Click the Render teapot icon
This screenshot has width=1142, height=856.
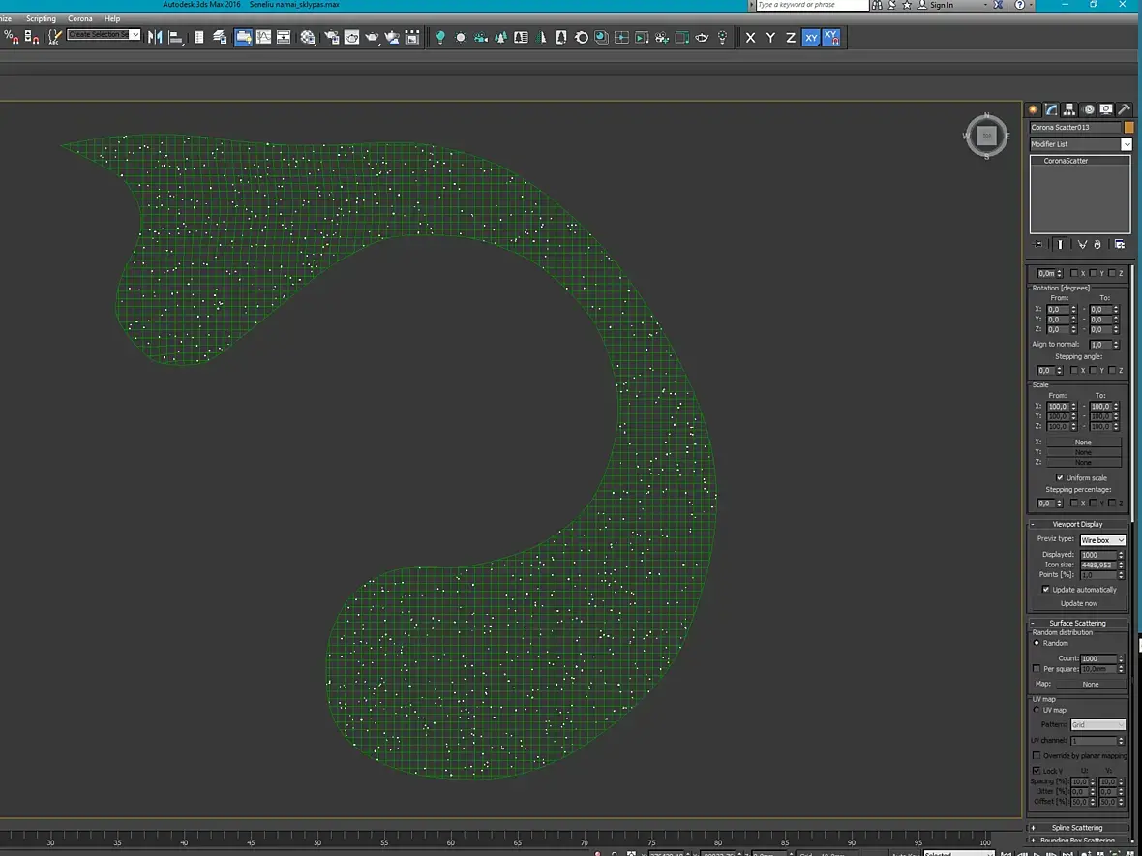(372, 37)
